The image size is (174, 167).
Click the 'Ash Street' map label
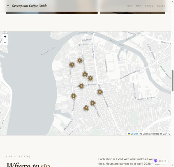coord(87,40)
